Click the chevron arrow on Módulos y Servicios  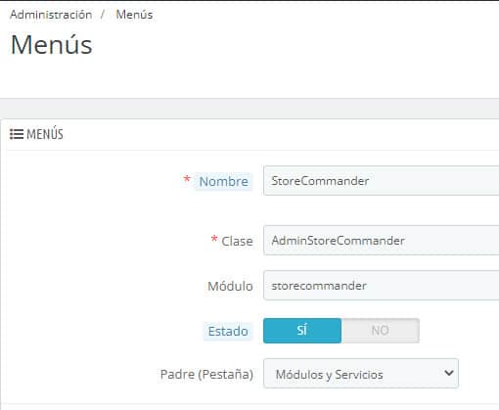pyautogui.click(x=449, y=373)
